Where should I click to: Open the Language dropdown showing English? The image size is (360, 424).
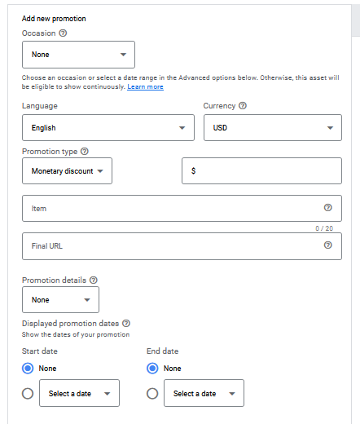tap(108, 128)
